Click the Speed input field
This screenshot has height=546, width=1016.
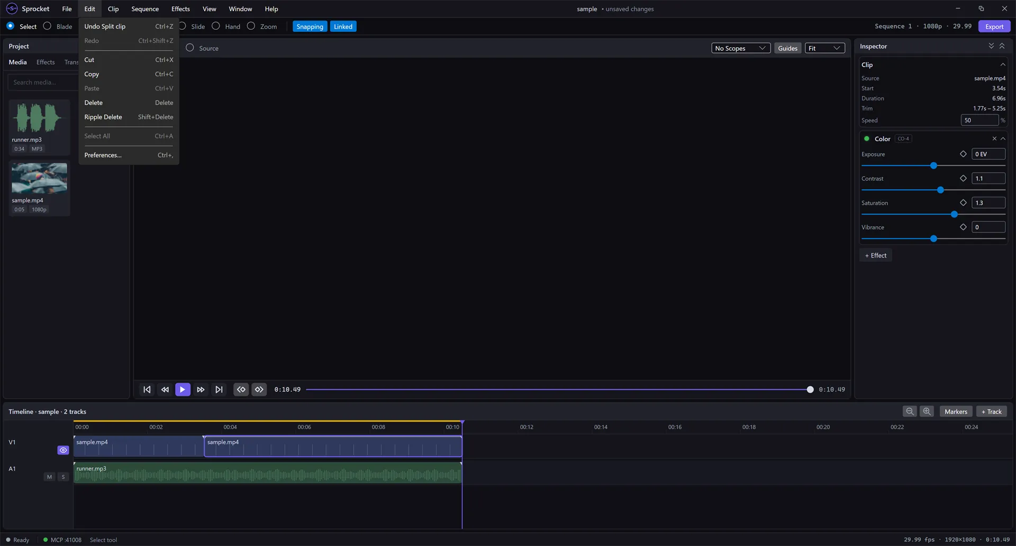click(x=979, y=120)
